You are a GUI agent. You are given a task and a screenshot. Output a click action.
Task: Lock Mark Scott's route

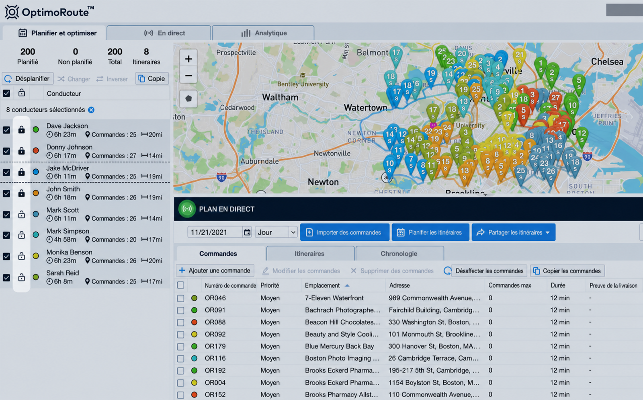point(21,214)
